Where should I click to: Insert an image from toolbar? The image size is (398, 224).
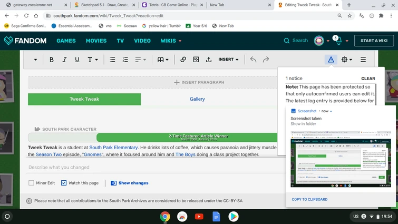pyautogui.click(x=196, y=60)
